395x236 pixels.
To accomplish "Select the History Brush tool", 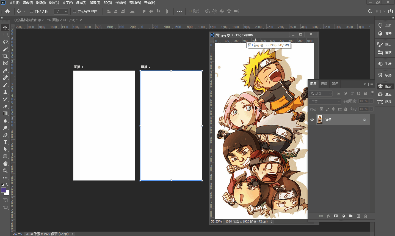I will coord(5,99).
